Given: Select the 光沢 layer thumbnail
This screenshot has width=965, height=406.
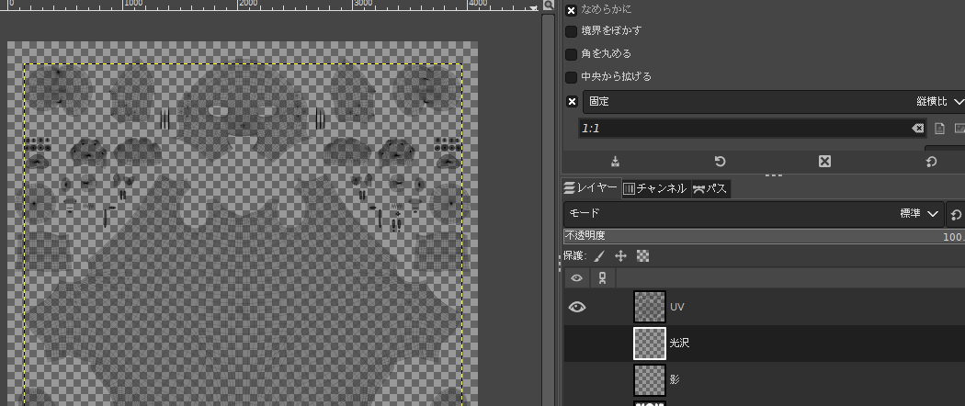Looking at the screenshot, I should tap(650, 344).
